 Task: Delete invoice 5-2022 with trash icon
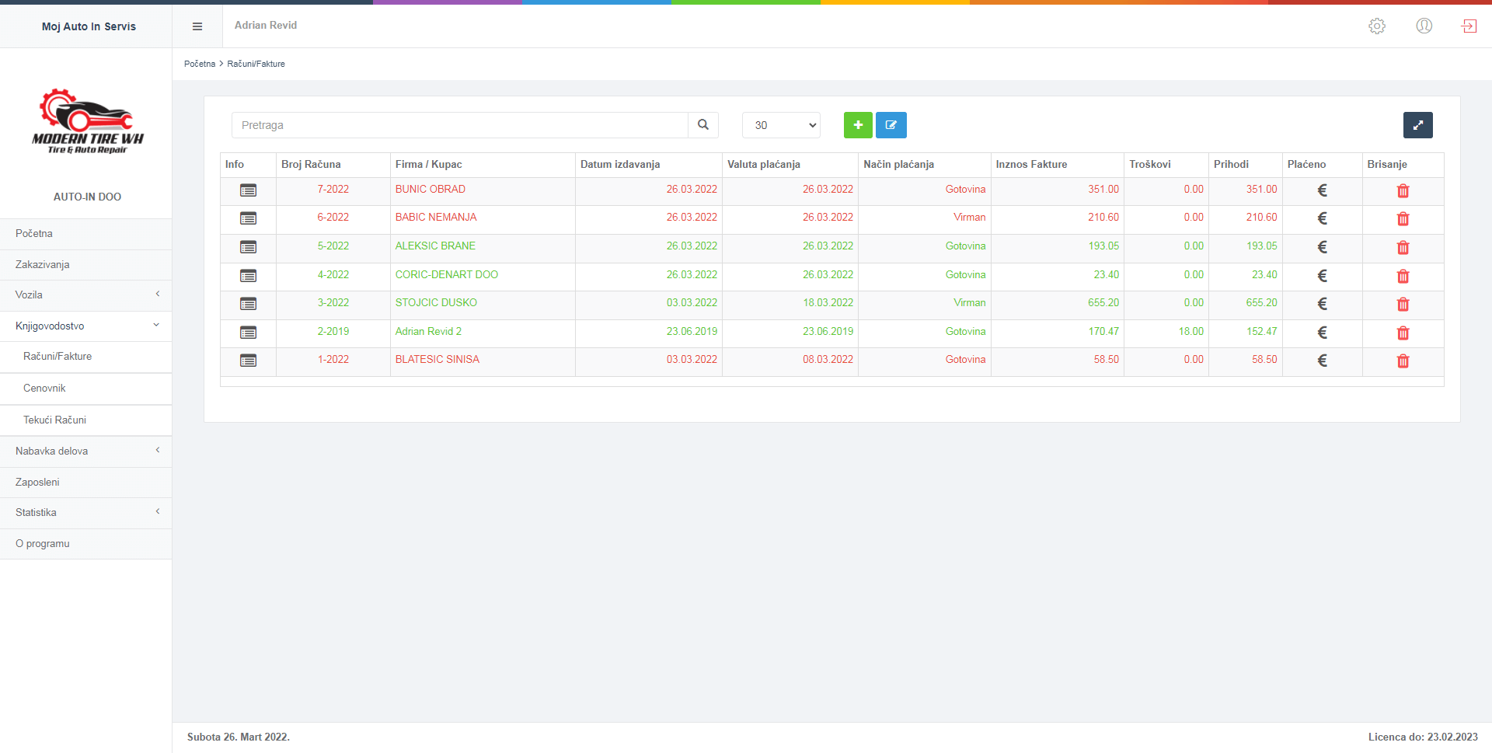tap(1403, 248)
